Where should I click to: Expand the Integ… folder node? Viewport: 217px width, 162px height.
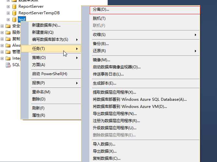coord(2,58)
